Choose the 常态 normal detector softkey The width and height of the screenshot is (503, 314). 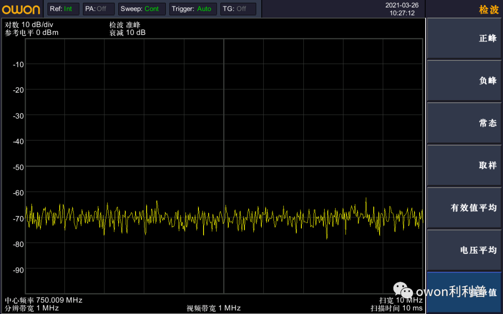tap(464, 123)
